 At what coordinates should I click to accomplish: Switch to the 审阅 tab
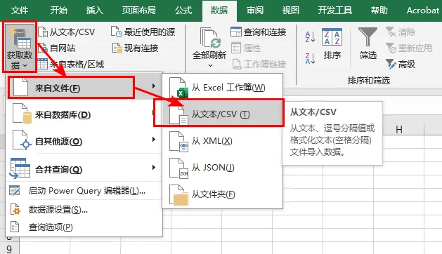tap(255, 11)
